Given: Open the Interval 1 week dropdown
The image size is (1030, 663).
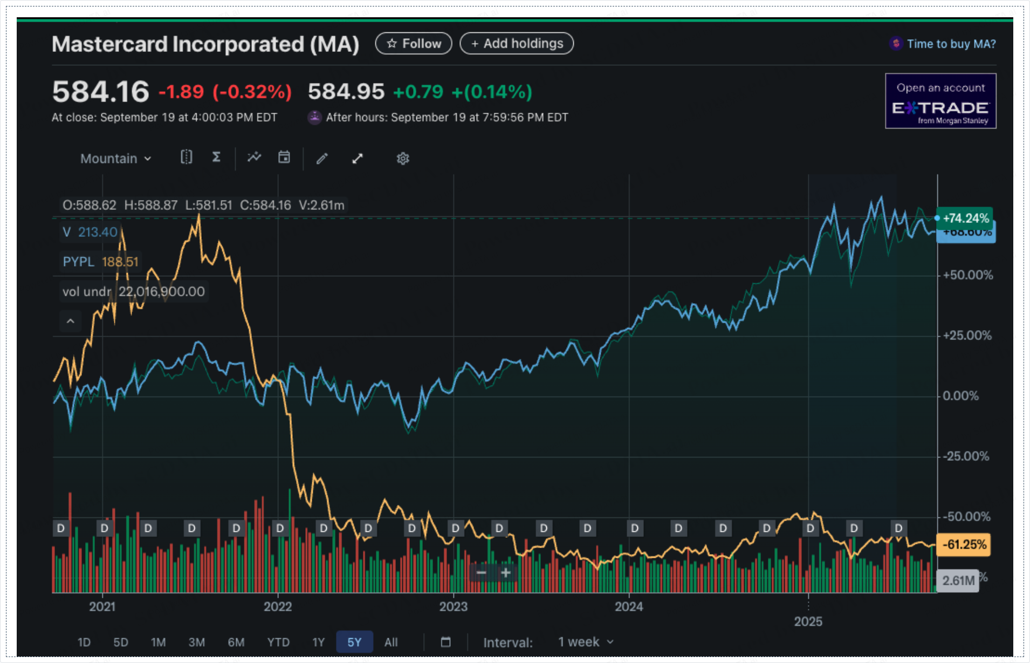Looking at the screenshot, I should [x=586, y=642].
